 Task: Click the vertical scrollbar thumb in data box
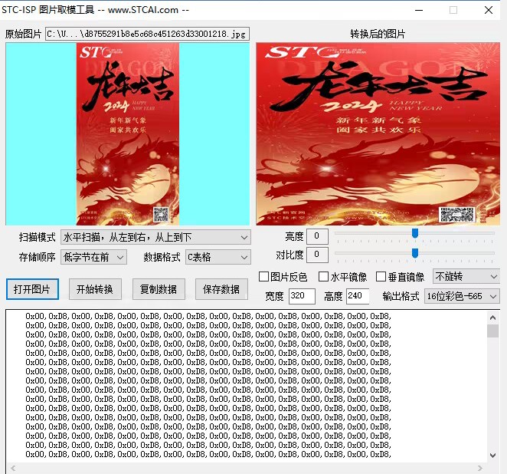point(492,331)
